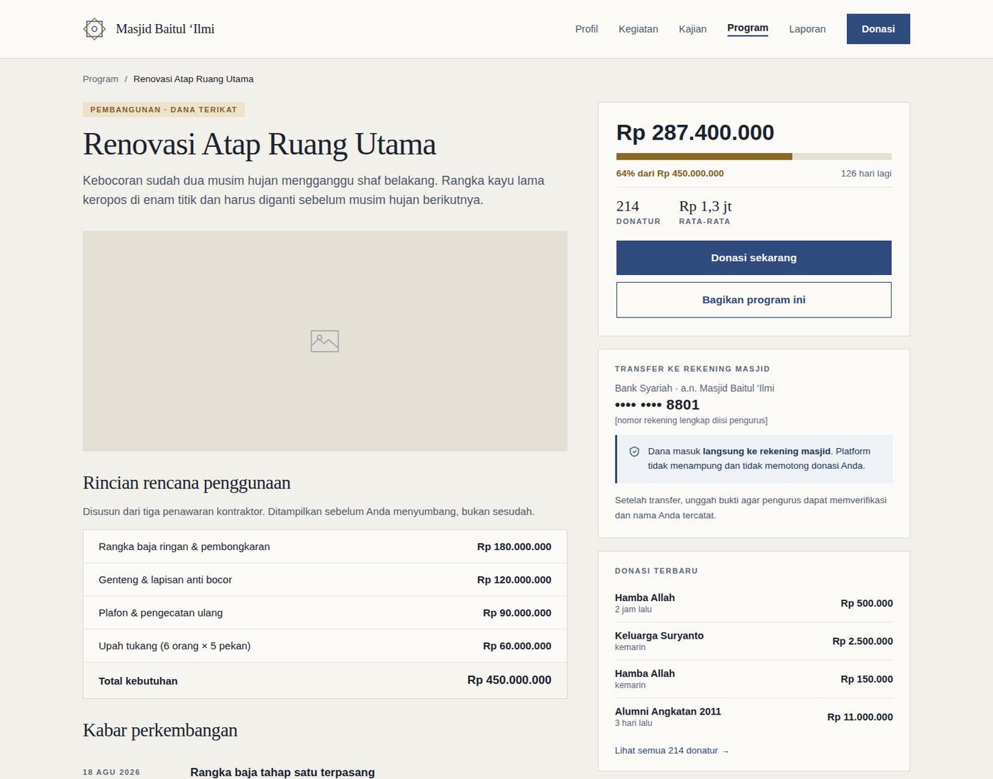Click the 18 AGU 2026 update date
The width and height of the screenshot is (993, 779).
point(111,773)
